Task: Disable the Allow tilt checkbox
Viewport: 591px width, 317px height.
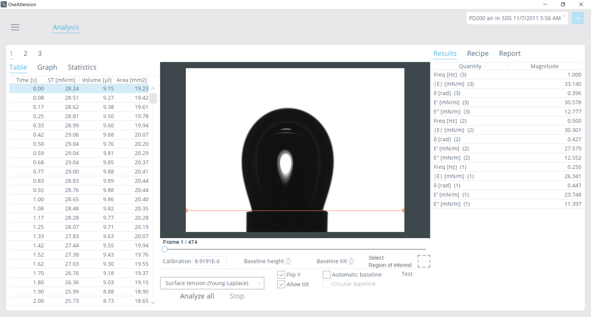Action: [x=281, y=284]
